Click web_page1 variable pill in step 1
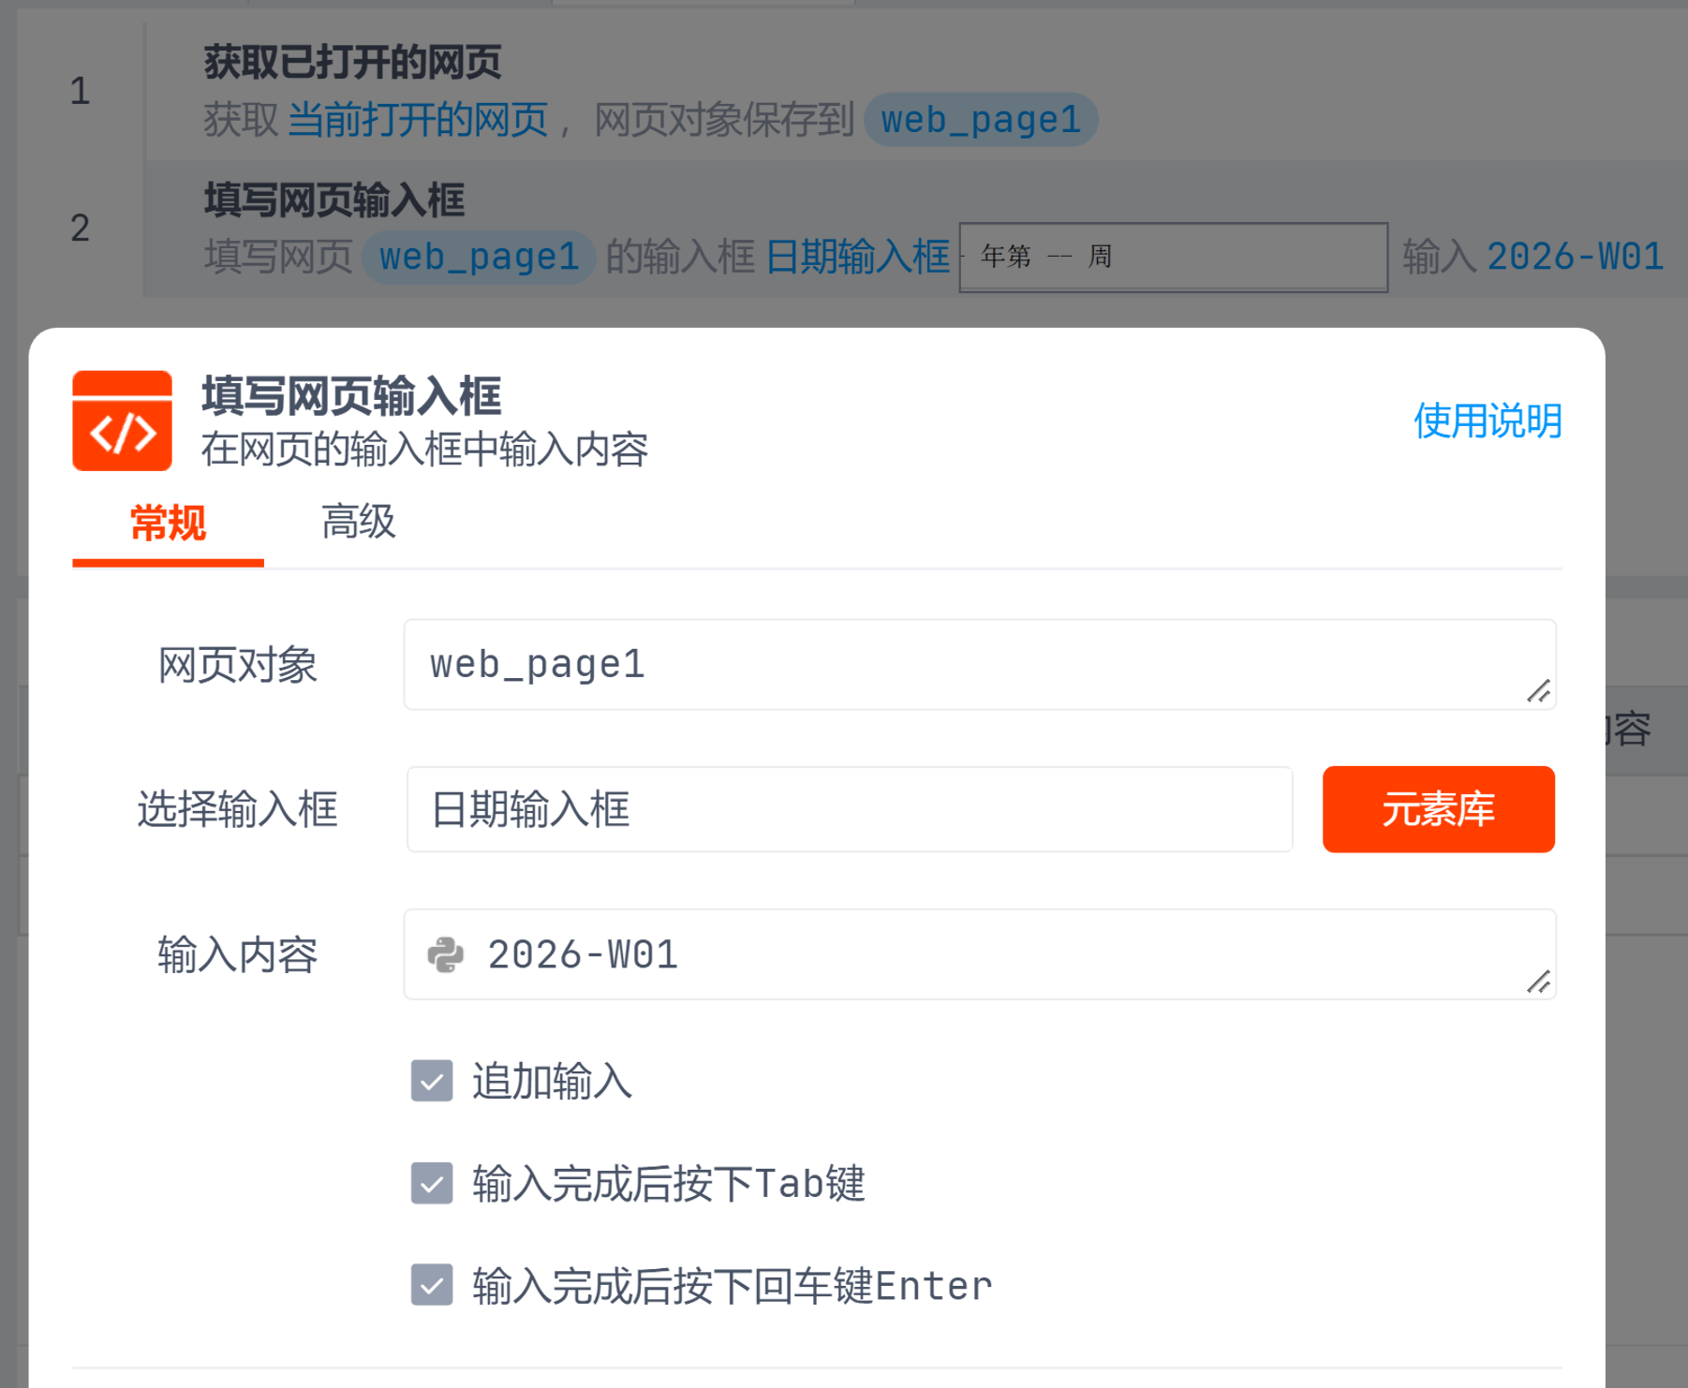This screenshot has height=1388, width=1688. 980,120
